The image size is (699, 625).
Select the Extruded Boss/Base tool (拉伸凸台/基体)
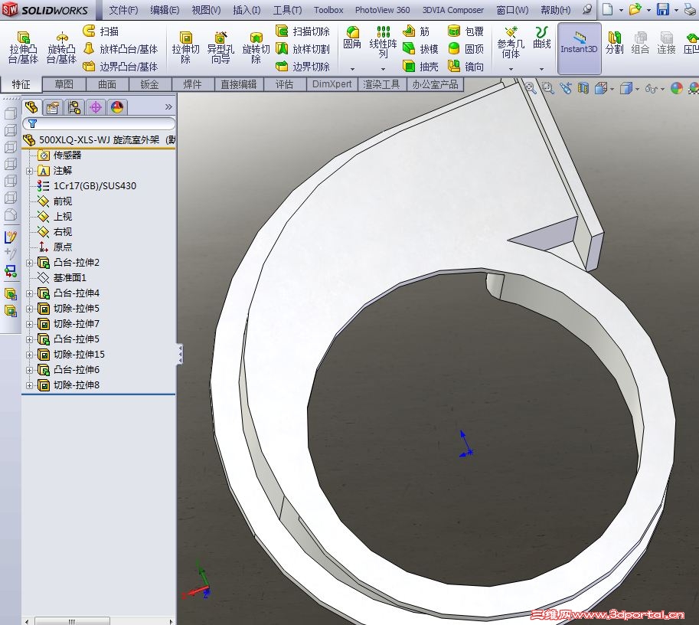pos(23,47)
